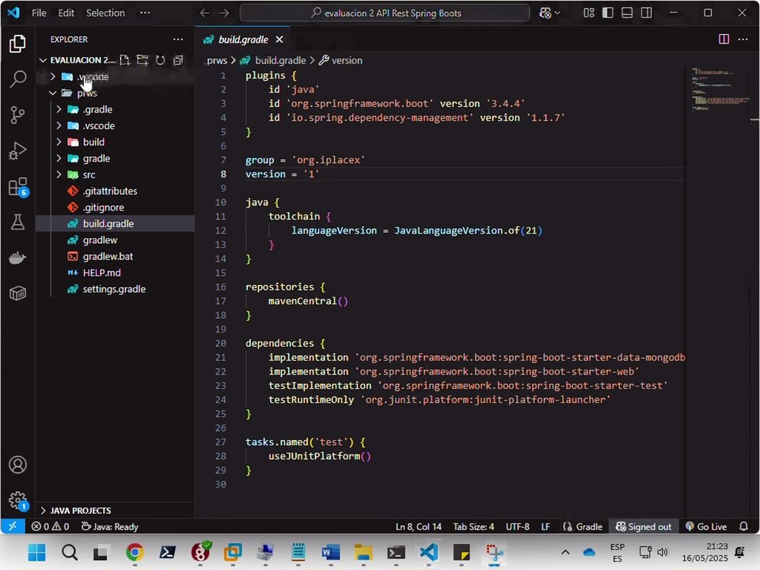Screen dimensions: 760x570
Task: Open Run and Debug view
Action: [x=17, y=150]
